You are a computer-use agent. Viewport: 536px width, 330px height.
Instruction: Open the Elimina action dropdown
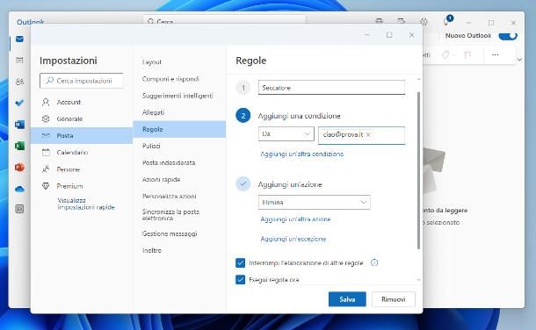(x=315, y=203)
